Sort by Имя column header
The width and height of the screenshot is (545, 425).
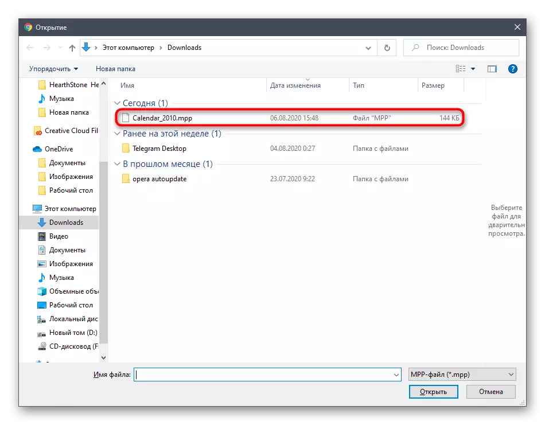pos(127,85)
